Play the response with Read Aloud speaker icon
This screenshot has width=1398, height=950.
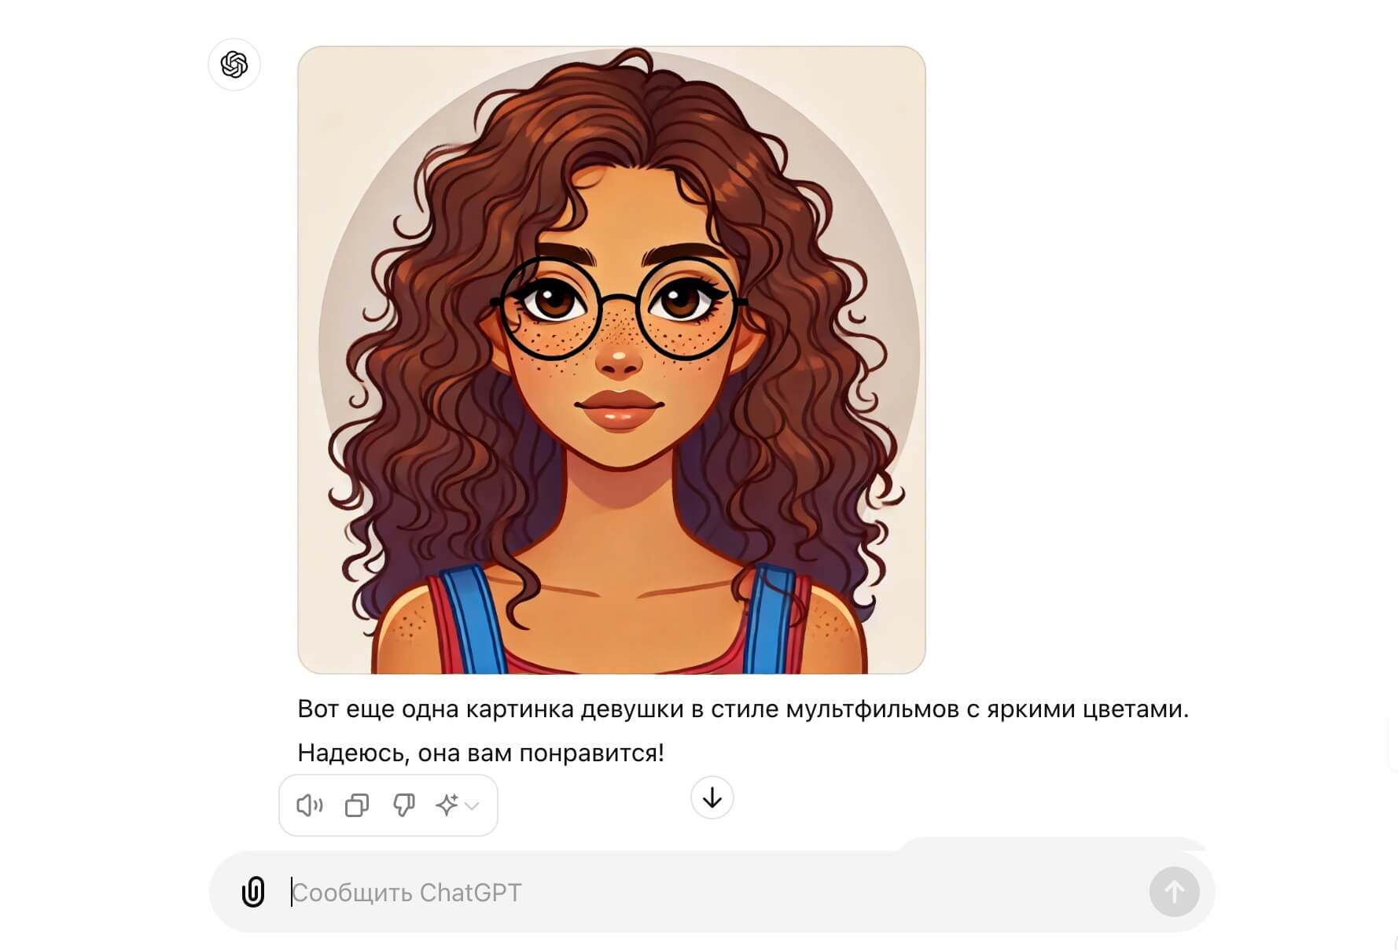310,805
